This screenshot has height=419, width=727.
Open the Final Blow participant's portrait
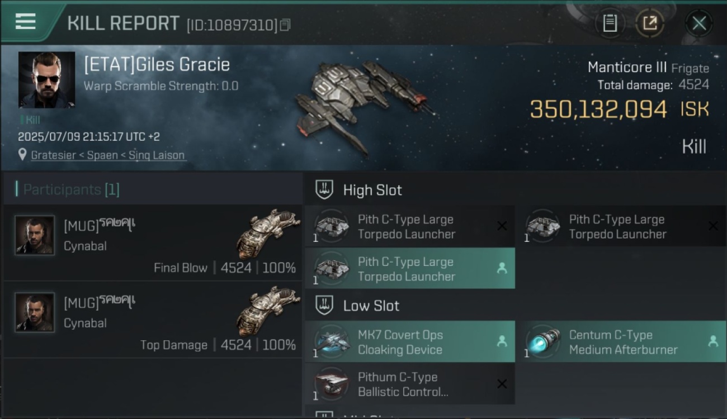click(x=35, y=235)
